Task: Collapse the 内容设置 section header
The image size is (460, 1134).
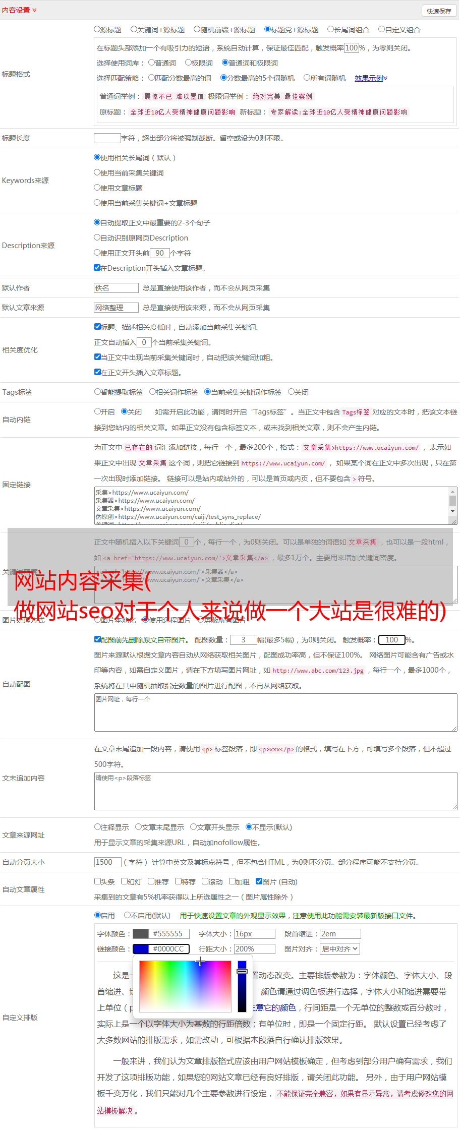Action: point(19,10)
